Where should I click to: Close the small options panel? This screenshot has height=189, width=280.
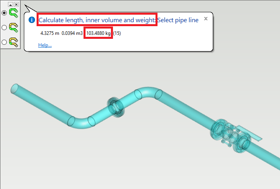[x=16, y=5]
